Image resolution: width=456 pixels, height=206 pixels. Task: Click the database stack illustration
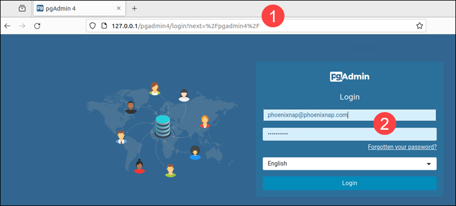[162, 126]
